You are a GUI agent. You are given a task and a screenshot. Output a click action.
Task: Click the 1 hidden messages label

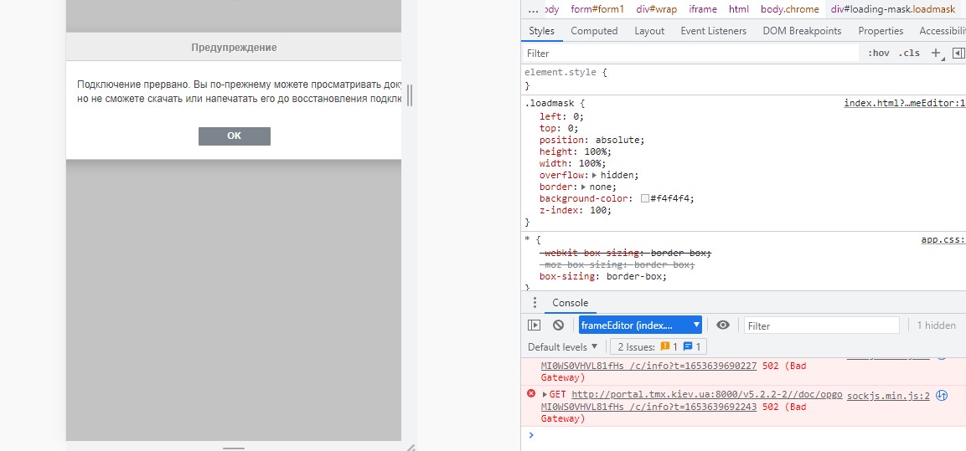936,325
